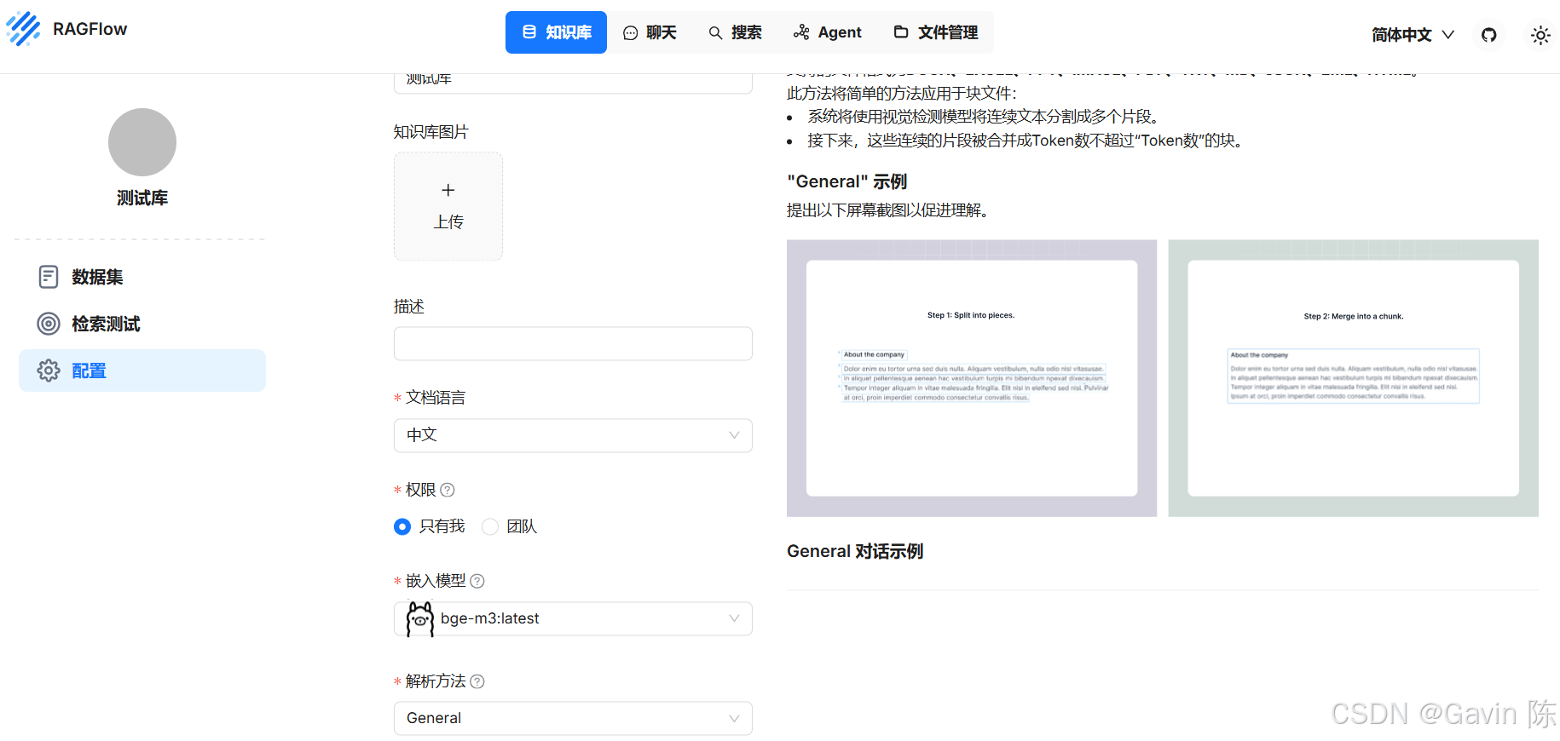Viewport: 1560px width, 741px height.
Task: Click the help icon next to 解析方法
Action: pyautogui.click(x=477, y=681)
